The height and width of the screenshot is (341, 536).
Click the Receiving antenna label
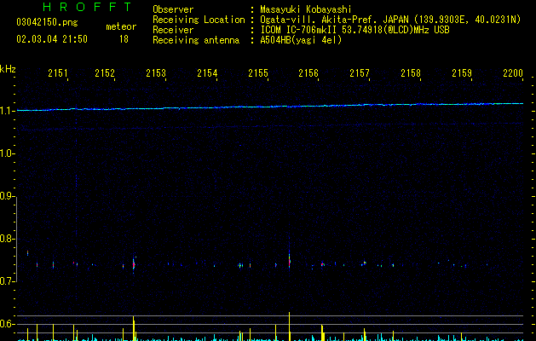pyautogui.click(x=196, y=40)
